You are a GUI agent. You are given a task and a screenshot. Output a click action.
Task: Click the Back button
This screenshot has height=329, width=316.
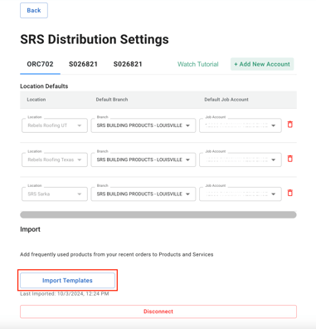34,11
